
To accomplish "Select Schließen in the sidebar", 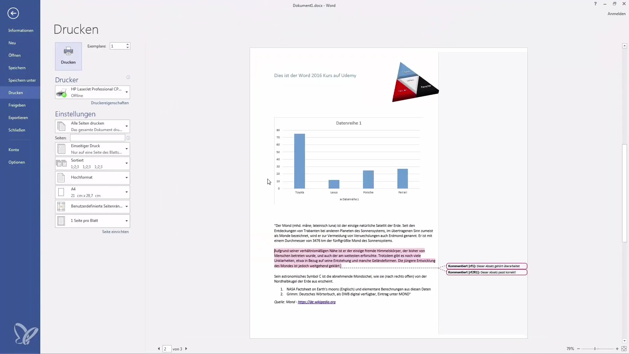I will point(20,130).
